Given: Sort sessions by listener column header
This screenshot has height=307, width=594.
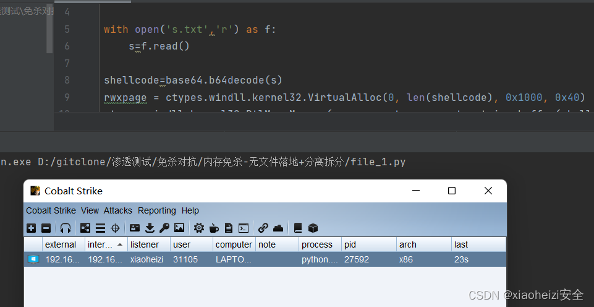Looking at the screenshot, I should [x=149, y=244].
